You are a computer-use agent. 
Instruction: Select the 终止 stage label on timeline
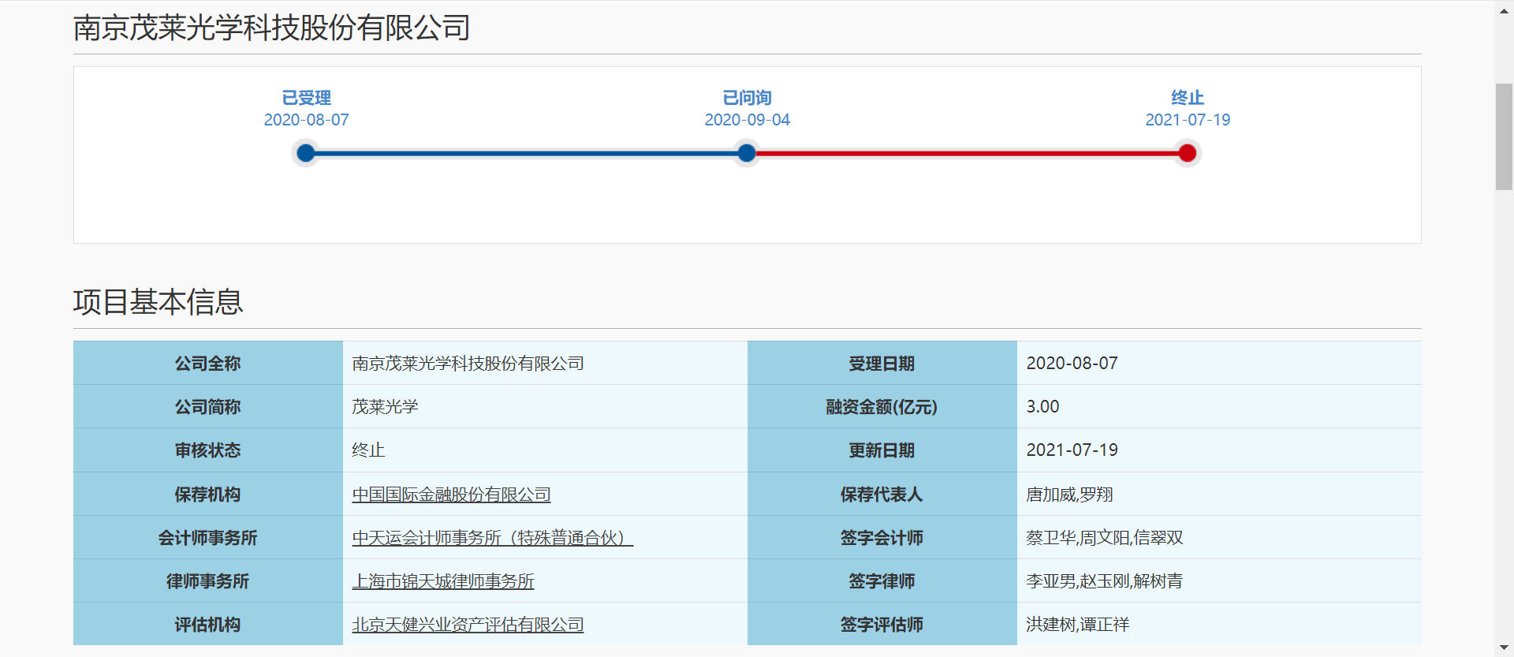pos(1188,98)
